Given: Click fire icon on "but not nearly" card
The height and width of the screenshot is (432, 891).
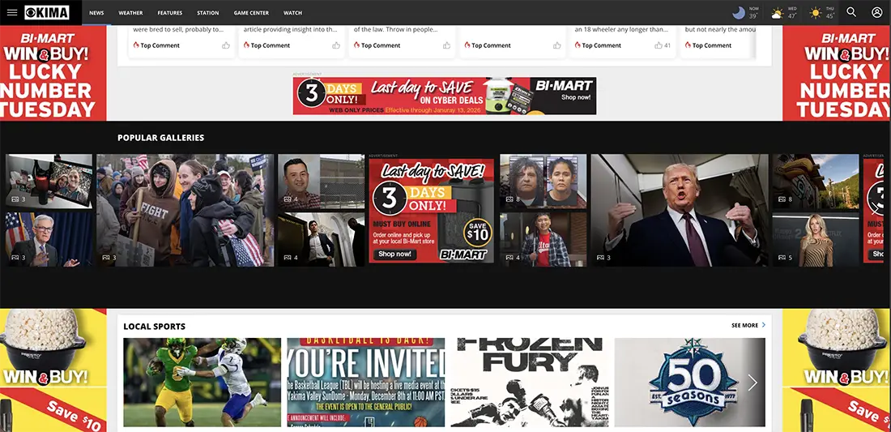Looking at the screenshot, I should point(688,45).
